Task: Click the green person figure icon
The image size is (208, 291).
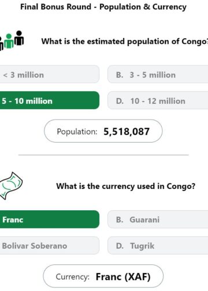Action: pos(9,41)
